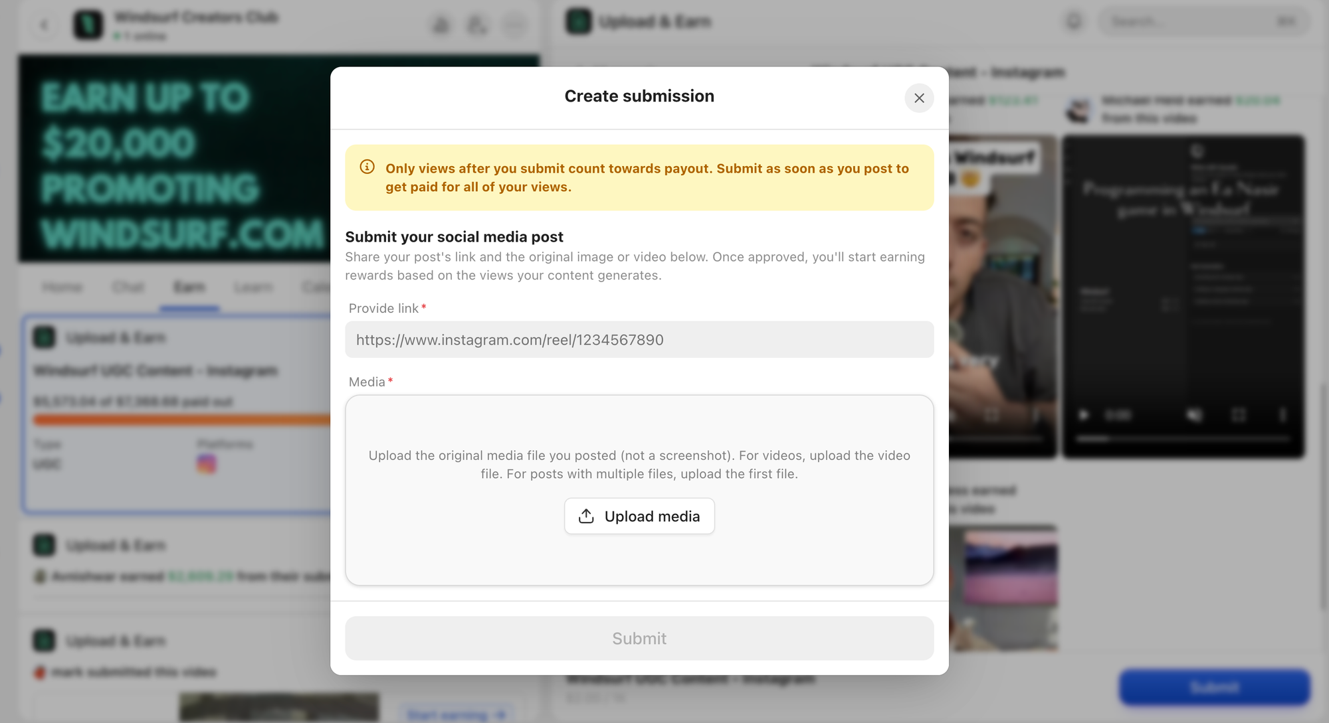
Task: Switch to the Home tab
Action: [x=62, y=287]
